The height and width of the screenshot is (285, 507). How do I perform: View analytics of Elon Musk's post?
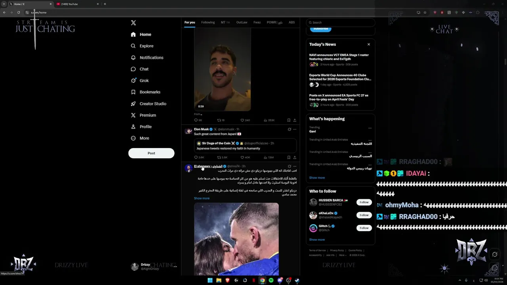(x=269, y=158)
